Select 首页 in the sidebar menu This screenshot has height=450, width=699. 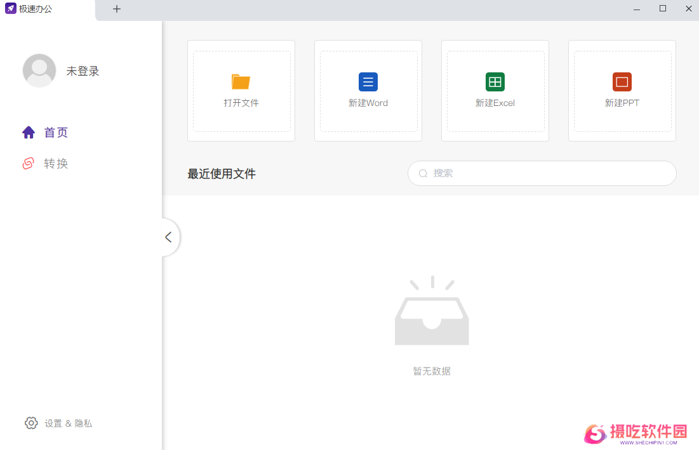tap(56, 133)
